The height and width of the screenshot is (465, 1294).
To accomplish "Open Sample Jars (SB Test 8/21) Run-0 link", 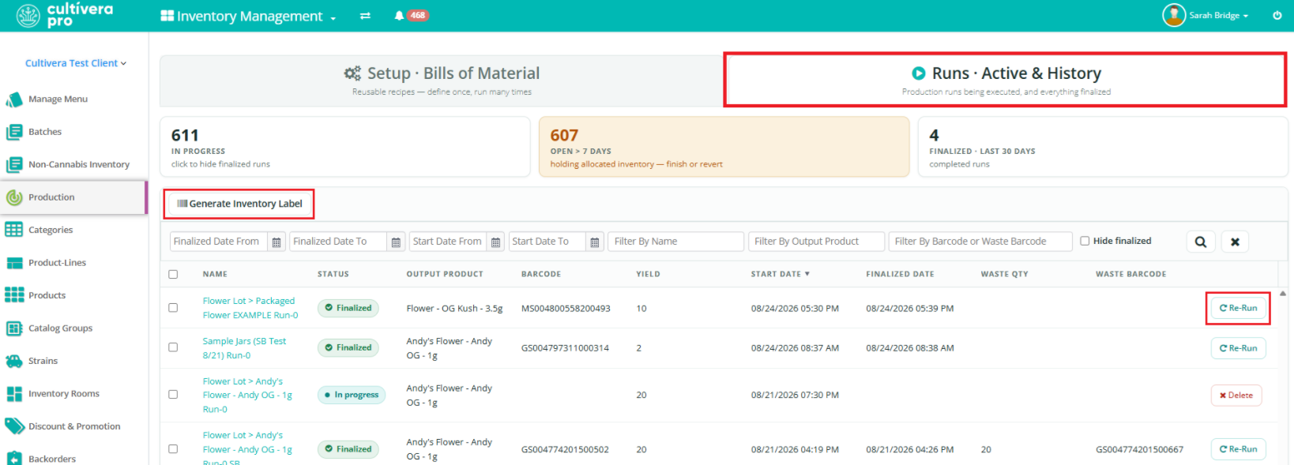I will 244,348.
